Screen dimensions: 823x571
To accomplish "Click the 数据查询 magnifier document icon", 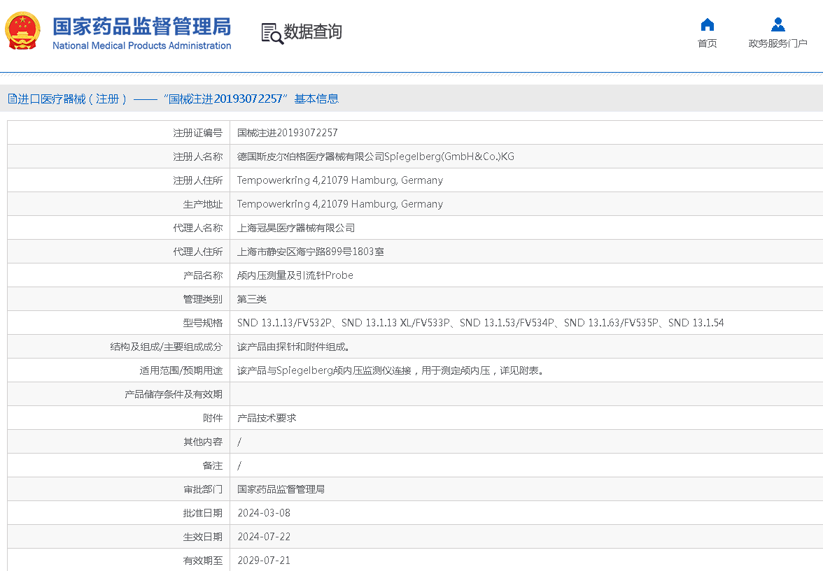I will pyautogui.click(x=272, y=33).
